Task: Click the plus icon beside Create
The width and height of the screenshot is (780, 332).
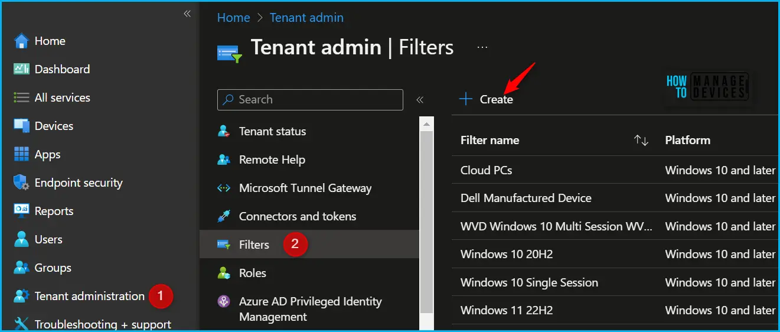Action: tap(466, 99)
